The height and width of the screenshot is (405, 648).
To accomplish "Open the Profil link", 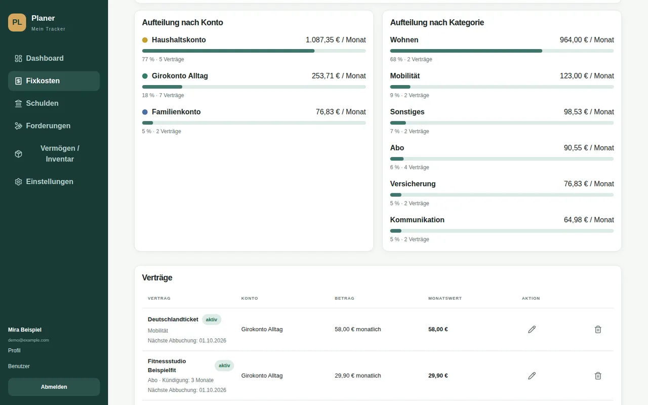I will click(x=14, y=350).
